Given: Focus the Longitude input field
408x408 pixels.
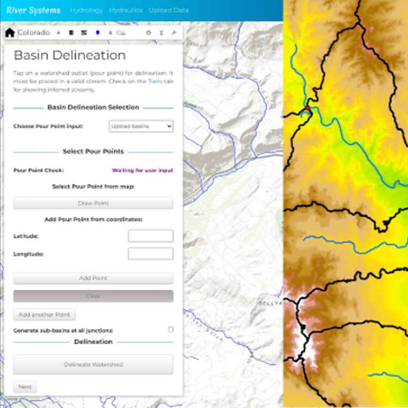Looking at the screenshot, I should point(150,254).
